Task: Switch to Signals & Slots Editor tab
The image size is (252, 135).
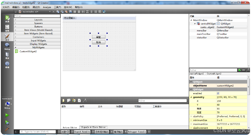Action: pyautogui.click(x=93, y=127)
